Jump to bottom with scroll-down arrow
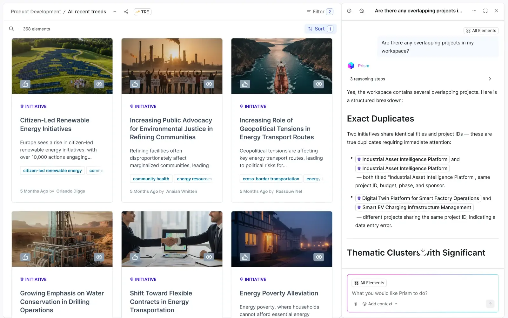Image resolution: width=508 pixels, height=318 pixels. pyautogui.click(x=423, y=251)
